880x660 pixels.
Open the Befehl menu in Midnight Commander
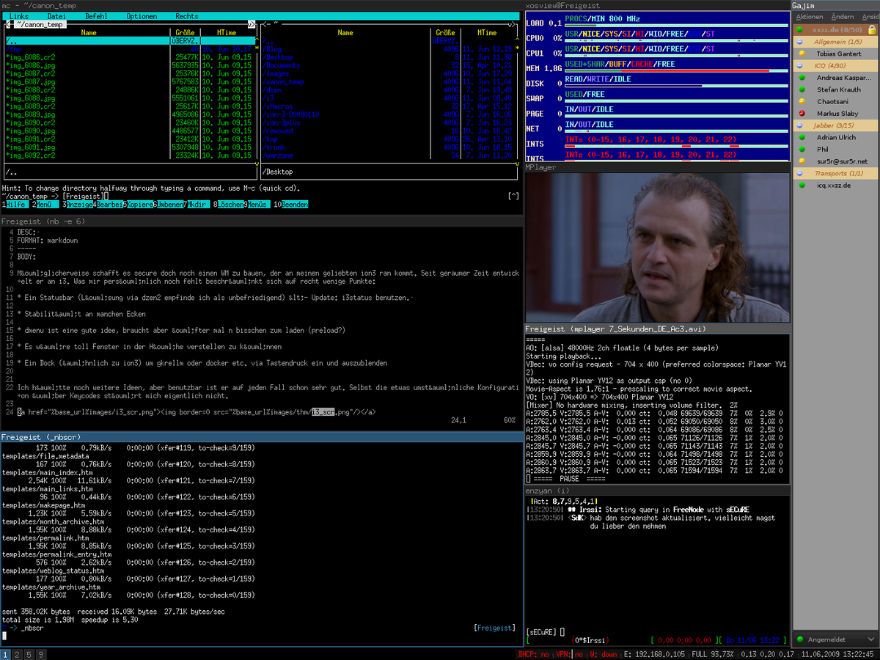tap(96, 16)
